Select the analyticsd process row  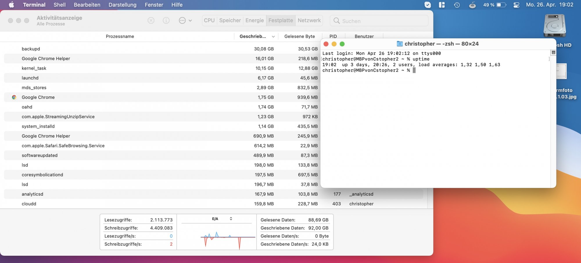[x=214, y=194]
